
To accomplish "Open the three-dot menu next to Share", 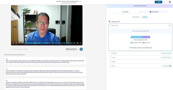I will (164, 2).
